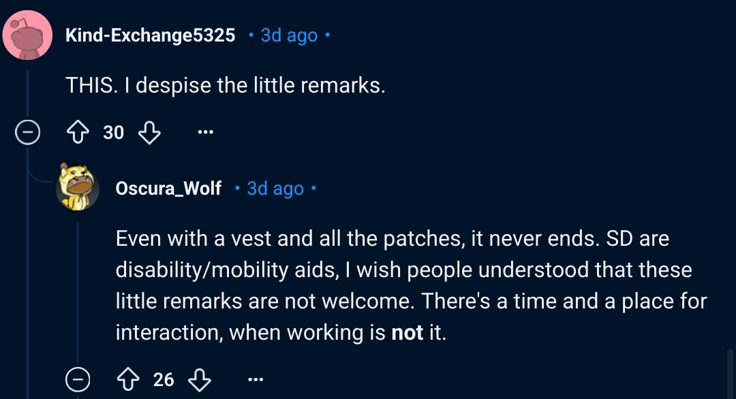Downvote Kind-Exchange5325's comment
This screenshot has height=399, width=736.
point(149,133)
